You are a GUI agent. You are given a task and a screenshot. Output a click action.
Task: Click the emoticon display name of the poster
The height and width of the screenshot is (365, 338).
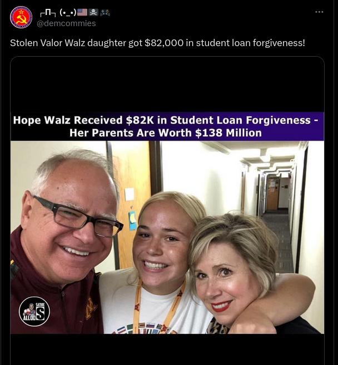coord(58,13)
